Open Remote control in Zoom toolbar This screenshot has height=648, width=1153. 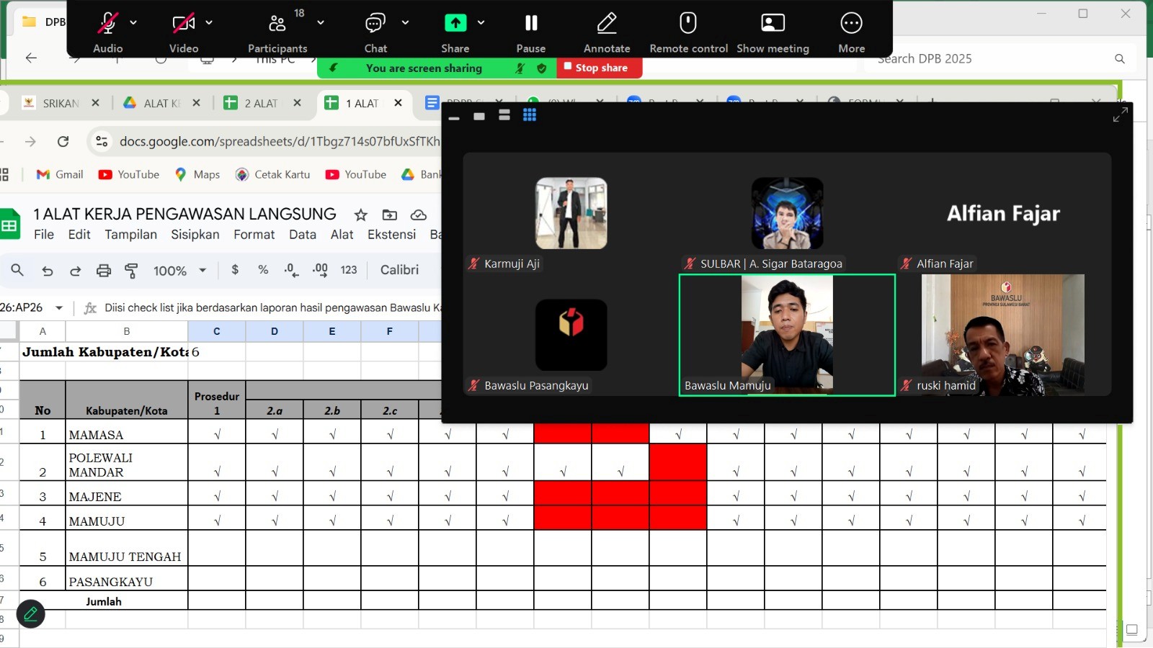tap(688, 24)
